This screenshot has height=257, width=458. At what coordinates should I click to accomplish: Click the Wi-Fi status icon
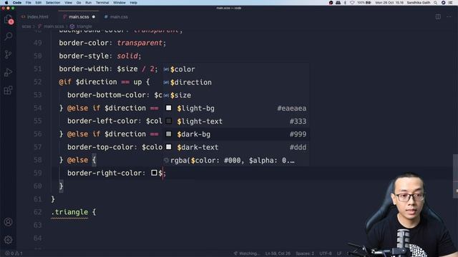click(x=352, y=3)
